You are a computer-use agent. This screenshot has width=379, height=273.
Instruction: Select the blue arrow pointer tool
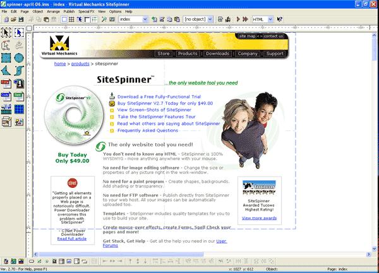[x=19, y=33]
